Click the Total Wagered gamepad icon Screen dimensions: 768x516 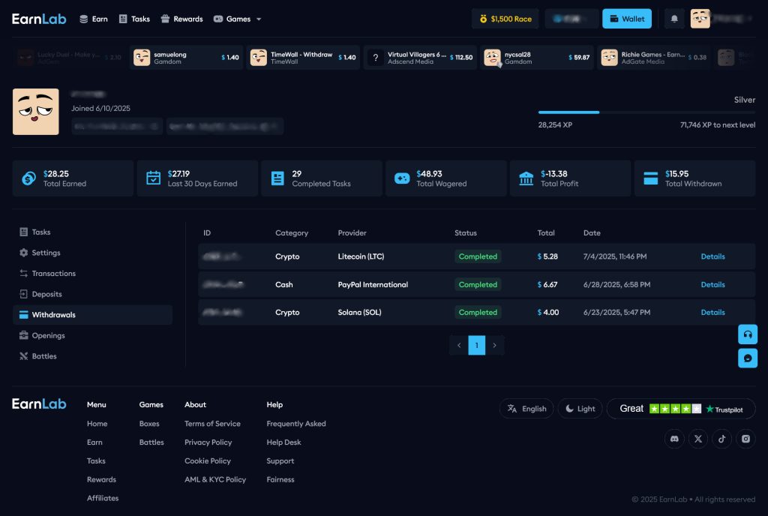[x=402, y=178]
